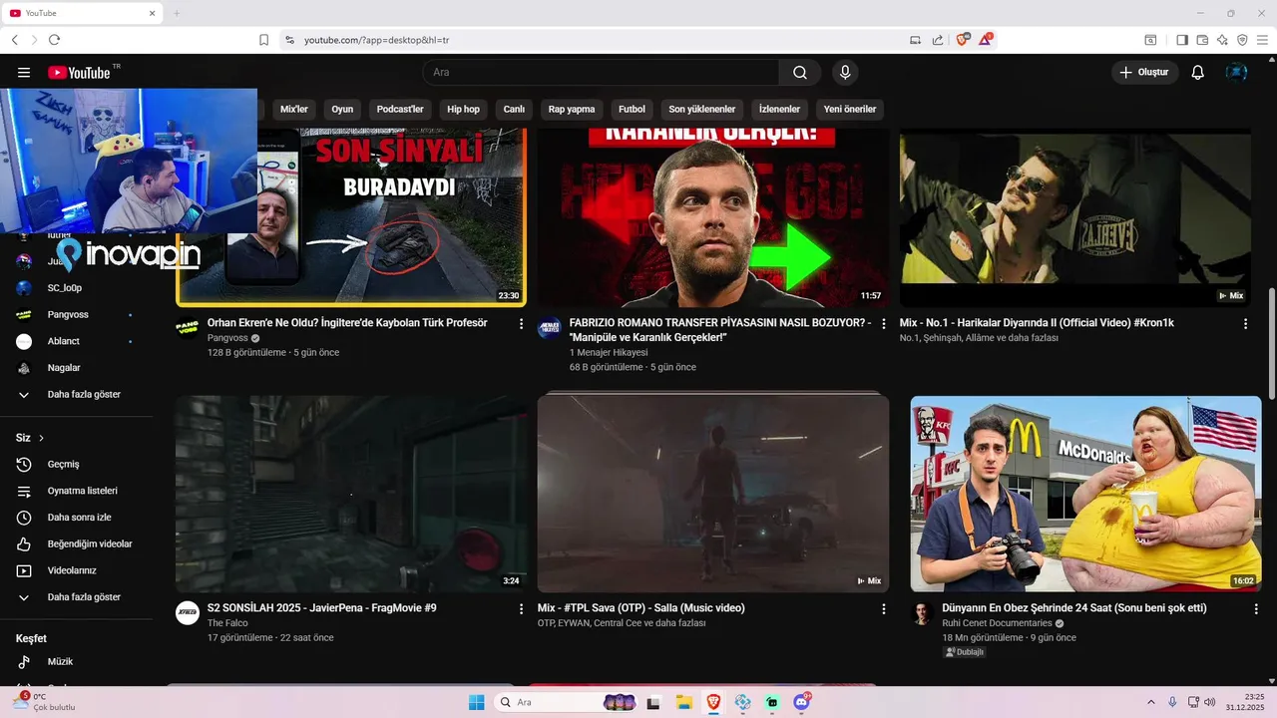Click the Brave Shields lion icon
The width and height of the screenshot is (1277, 718).
[x=963, y=40]
